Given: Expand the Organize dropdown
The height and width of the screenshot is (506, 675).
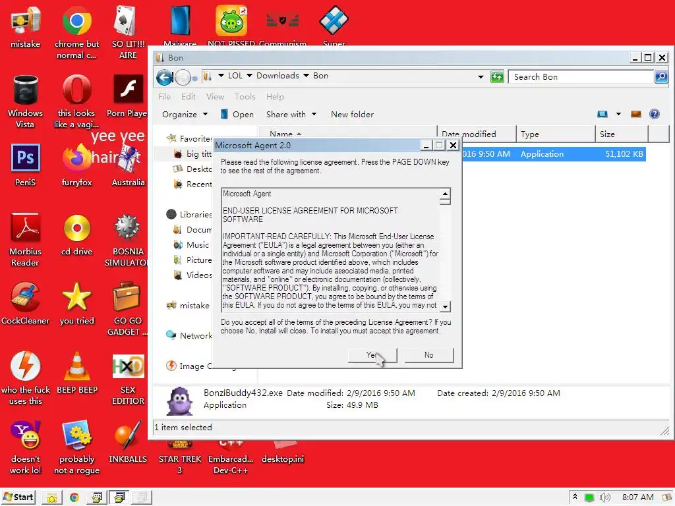Looking at the screenshot, I should (185, 115).
